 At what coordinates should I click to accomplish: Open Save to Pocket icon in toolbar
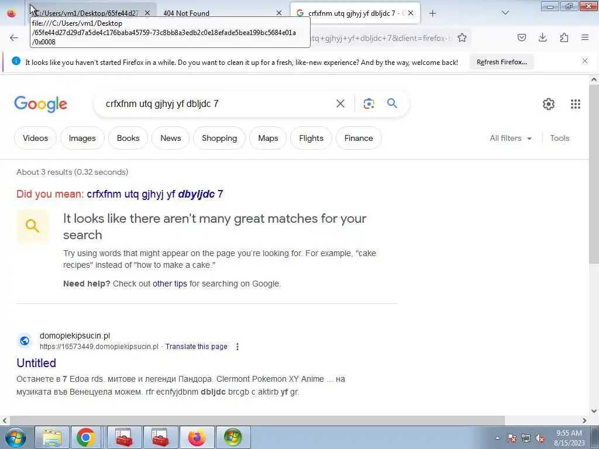coord(521,37)
